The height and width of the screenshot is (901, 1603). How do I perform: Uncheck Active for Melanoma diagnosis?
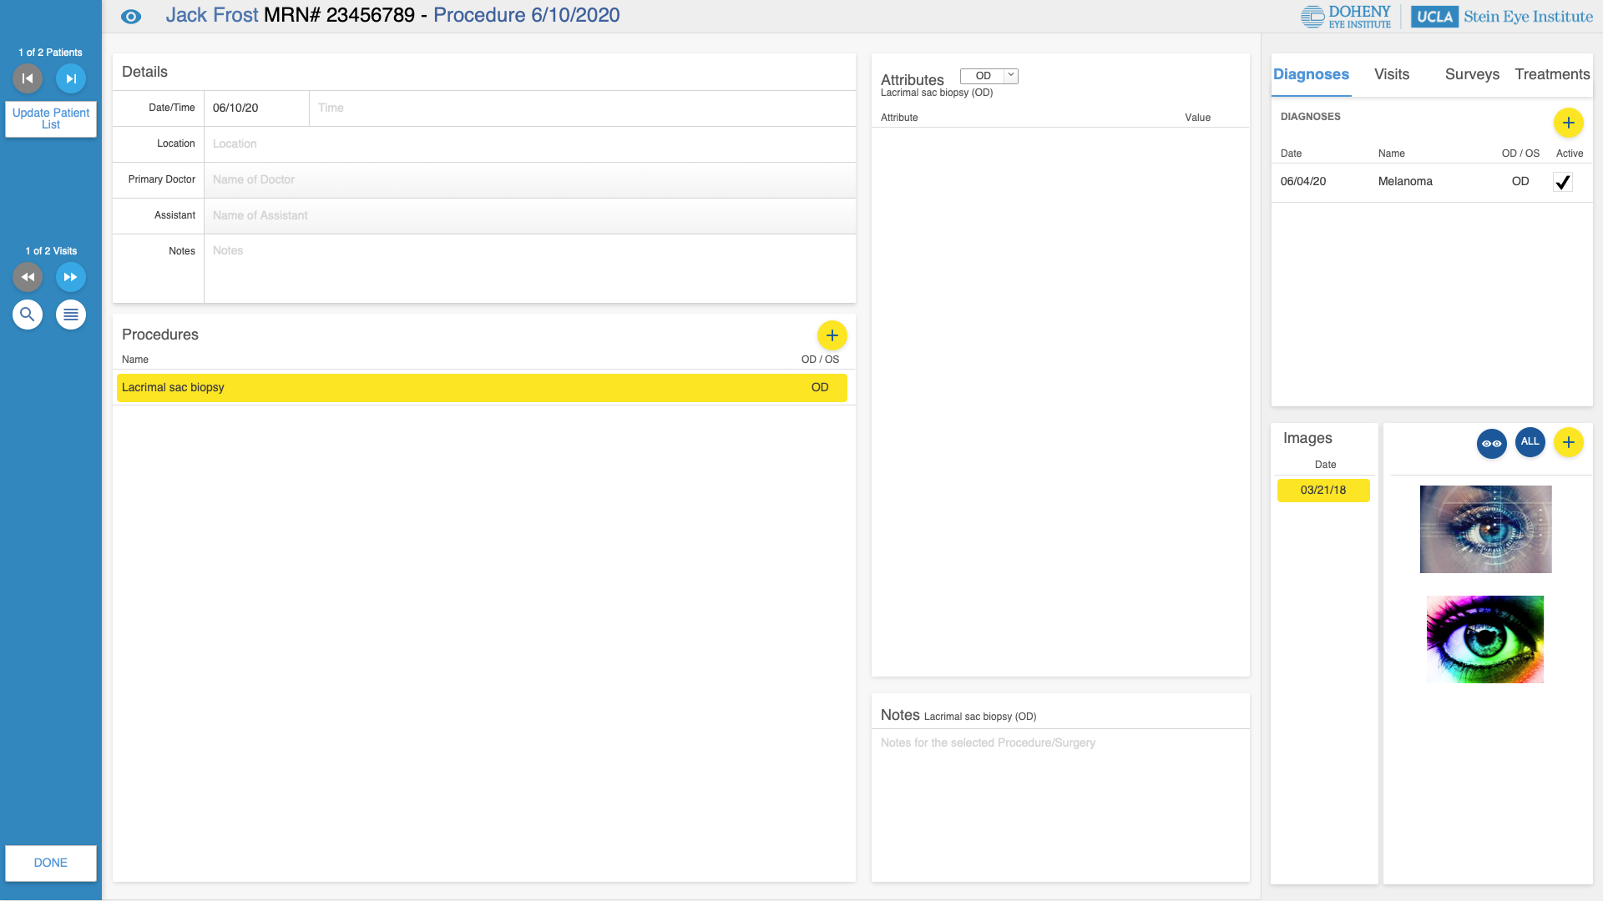tap(1562, 182)
